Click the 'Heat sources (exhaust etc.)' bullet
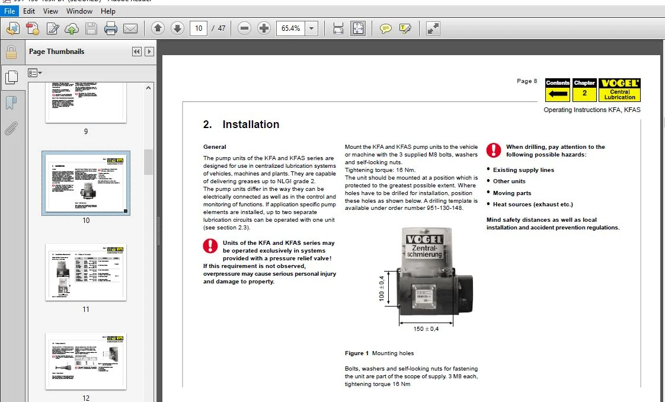 tap(533, 205)
